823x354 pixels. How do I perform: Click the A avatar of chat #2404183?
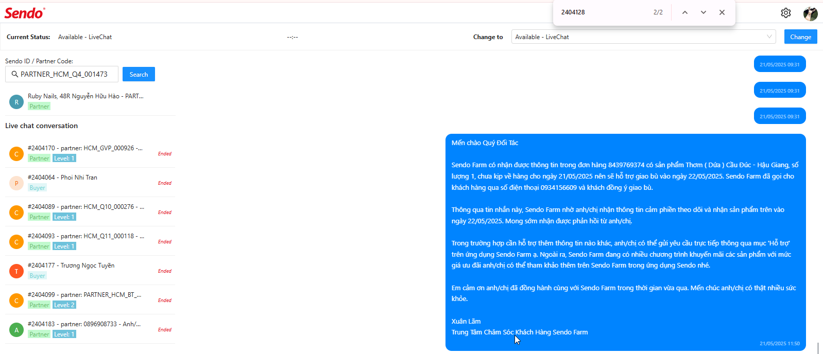click(x=16, y=330)
